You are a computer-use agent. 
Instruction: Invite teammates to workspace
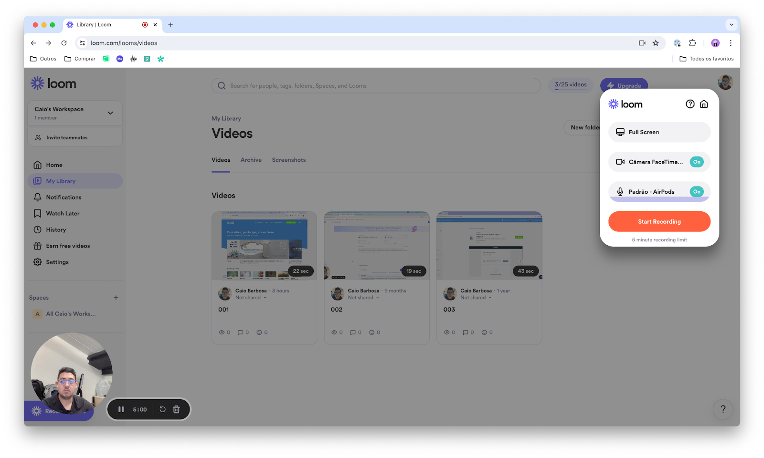point(75,137)
